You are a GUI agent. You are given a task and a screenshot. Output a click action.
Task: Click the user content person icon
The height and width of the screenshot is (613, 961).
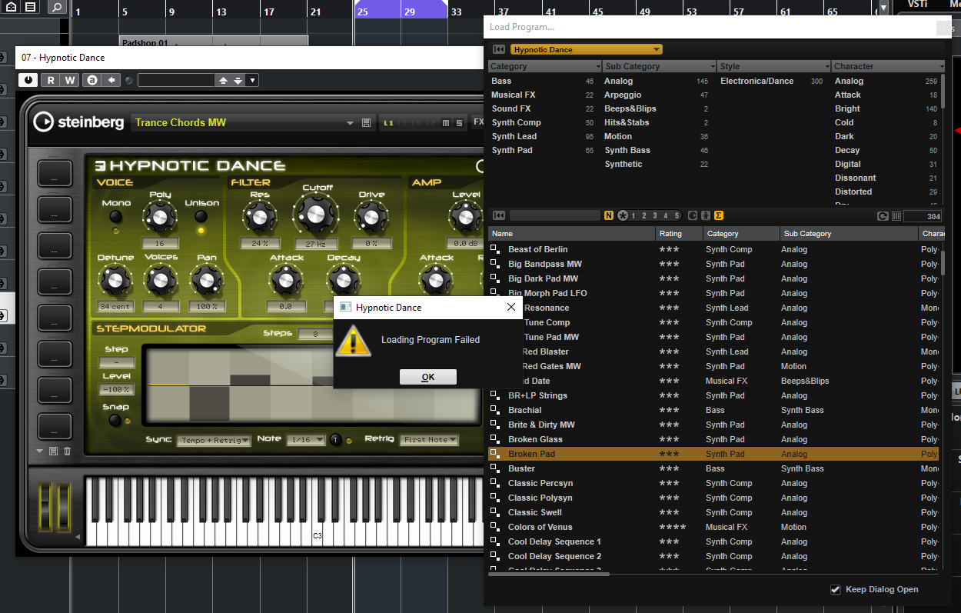[706, 215]
